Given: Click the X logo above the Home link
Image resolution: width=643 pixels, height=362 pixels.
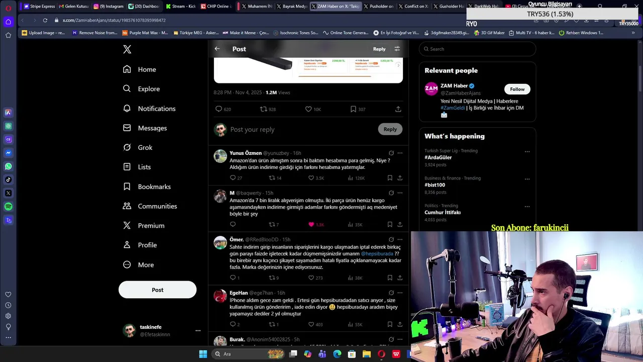Looking at the screenshot, I should tap(127, 49).
